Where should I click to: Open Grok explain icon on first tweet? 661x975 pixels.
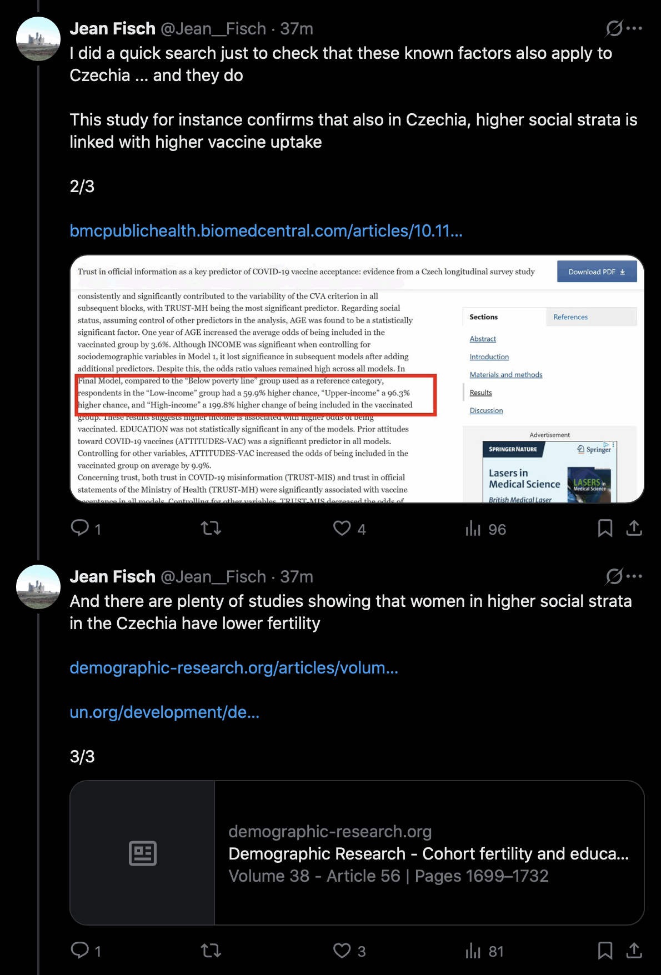coord(614,28)
